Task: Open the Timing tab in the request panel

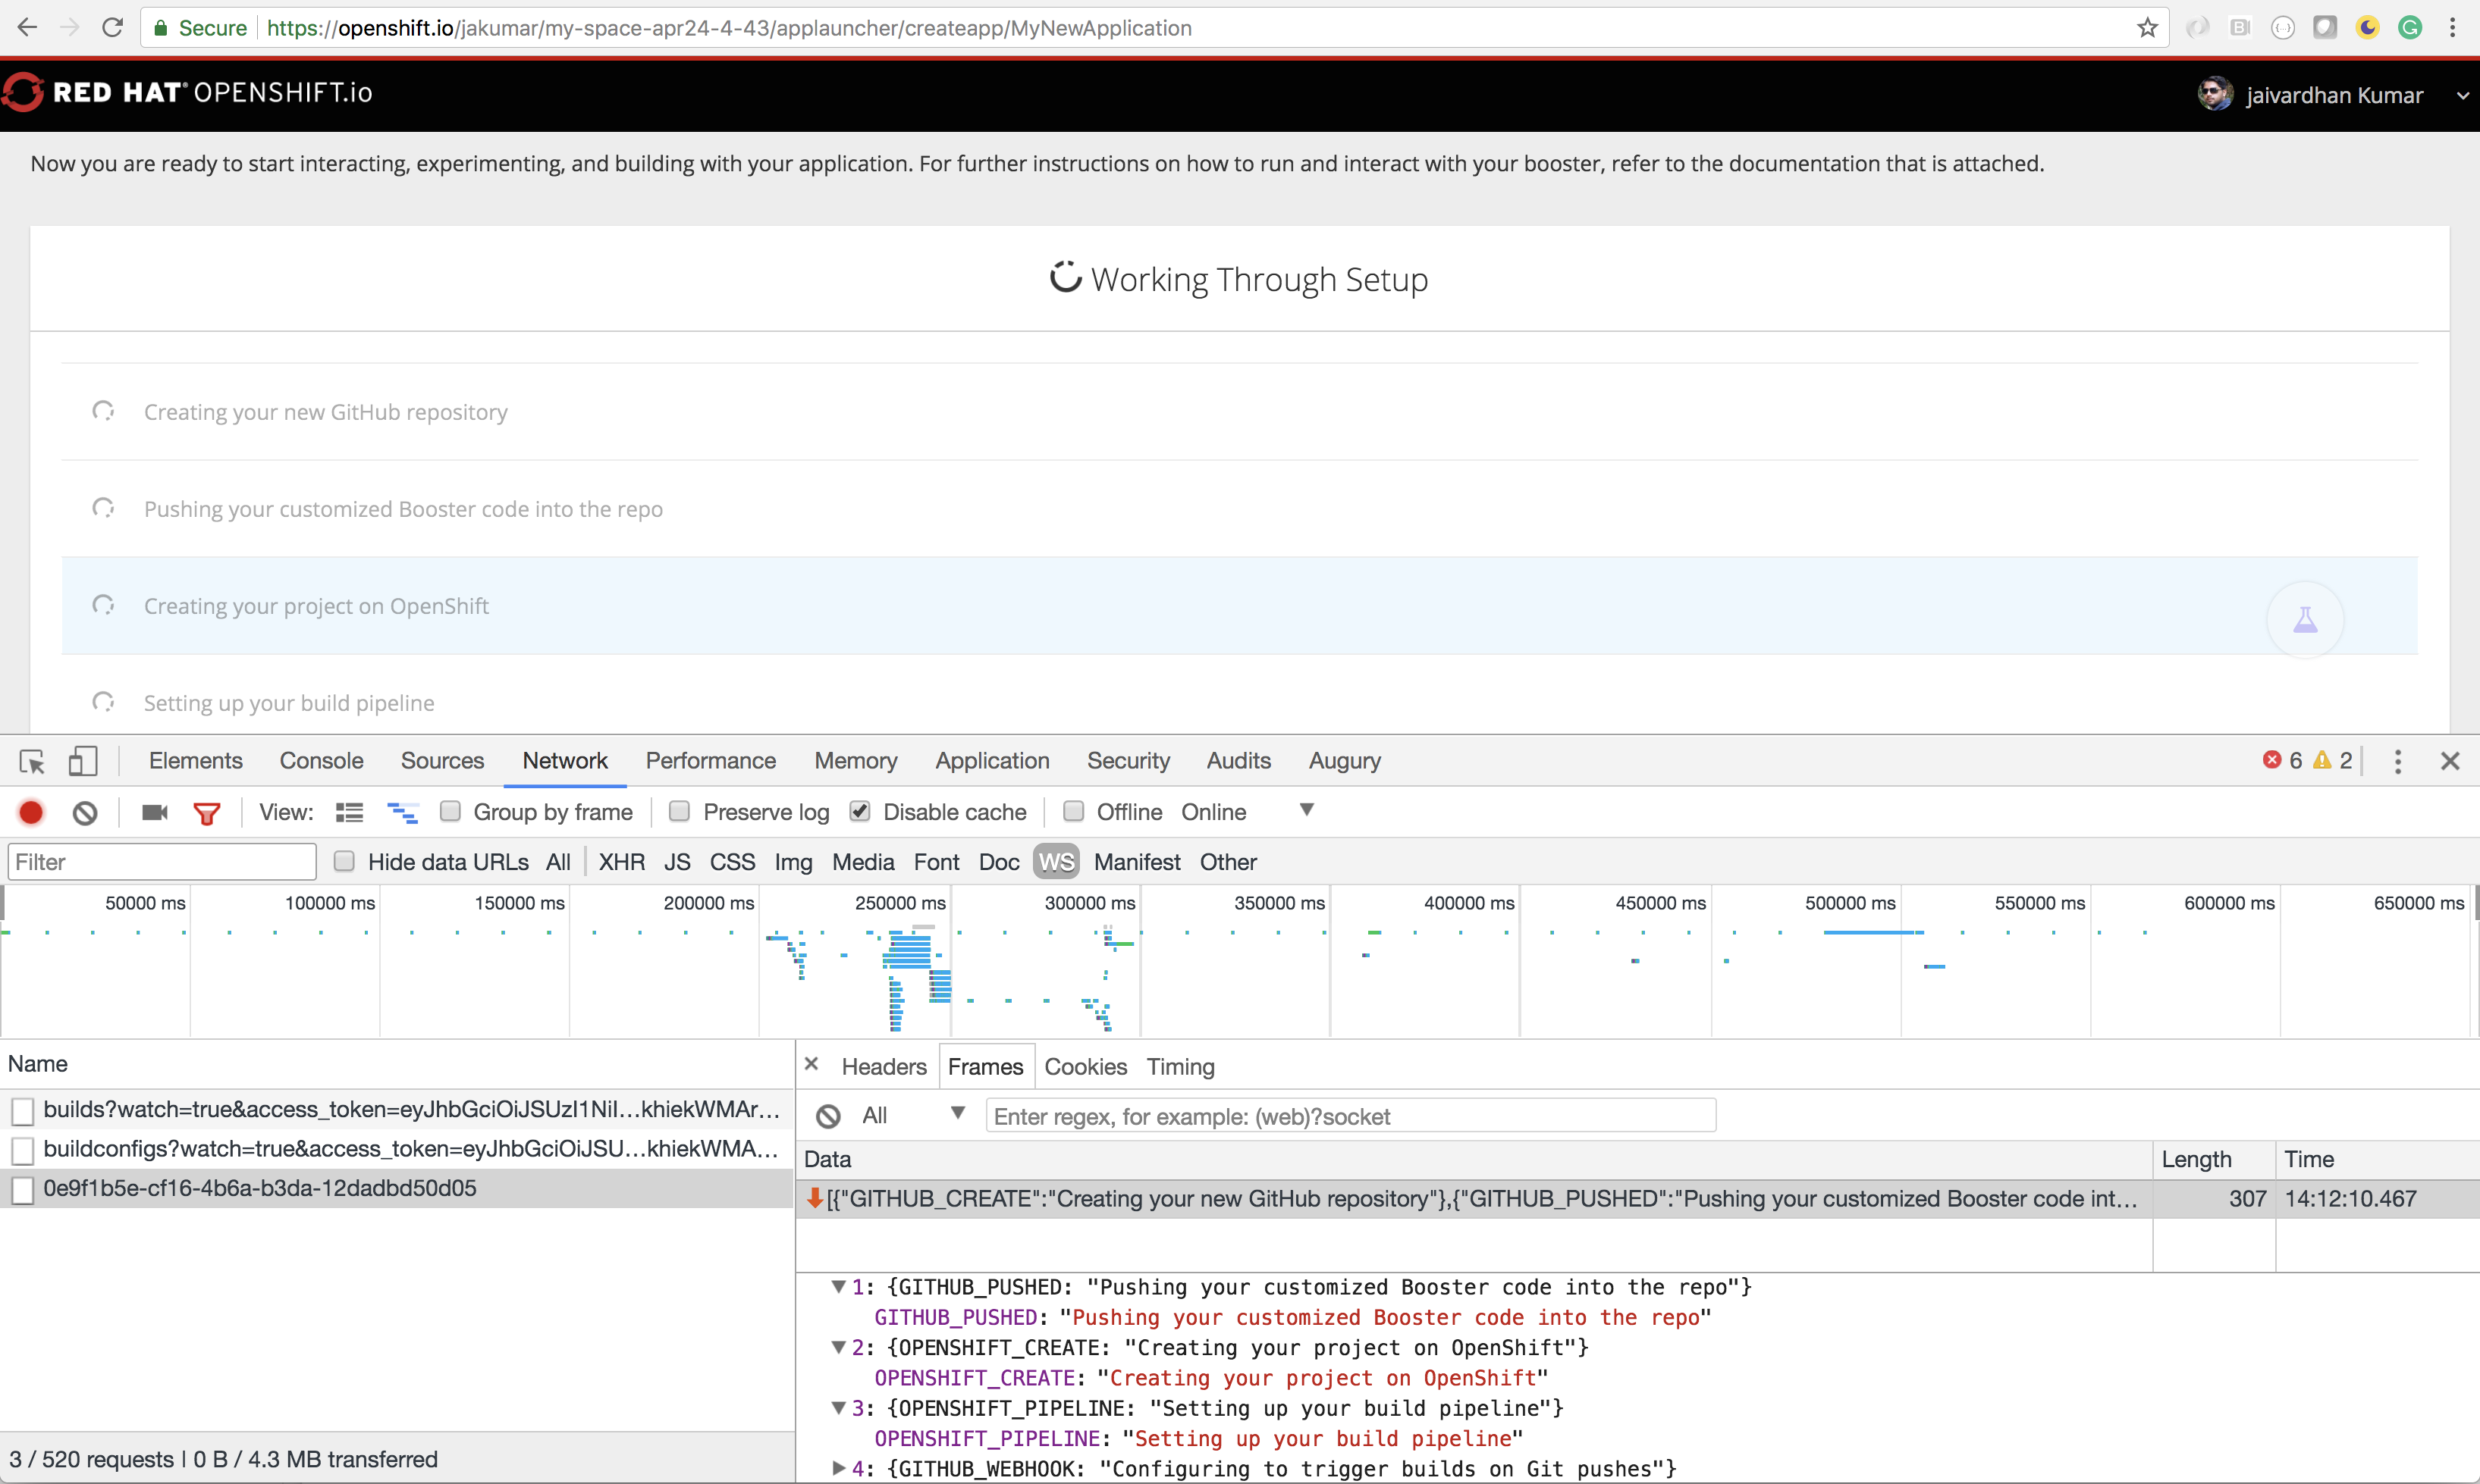Action: pos(1179,1067)
